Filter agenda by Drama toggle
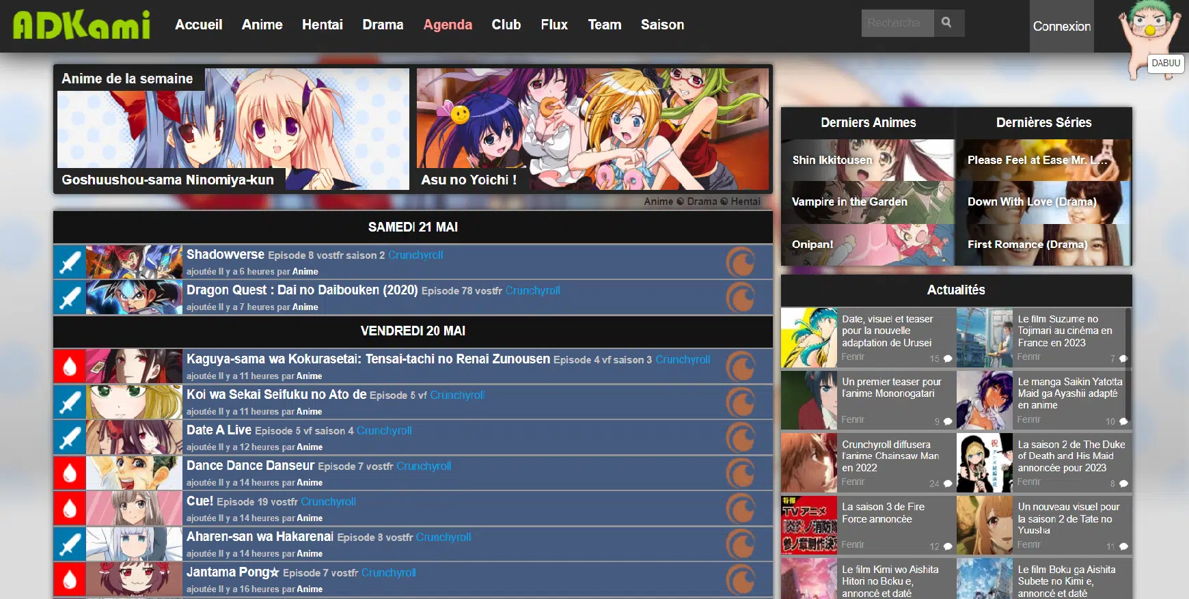Image resolution: width=1189 pixels, height=599 pixels. click(702, 201)
